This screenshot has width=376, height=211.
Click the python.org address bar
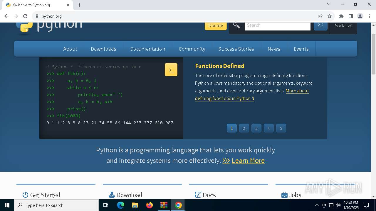pyautogui.click(x=176, y=16)
